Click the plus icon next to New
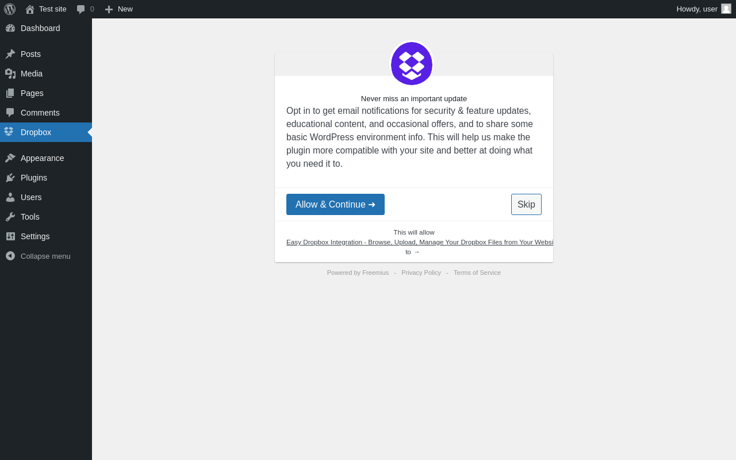This screenshot has height=460, width=736. click(x=109, y=9)
